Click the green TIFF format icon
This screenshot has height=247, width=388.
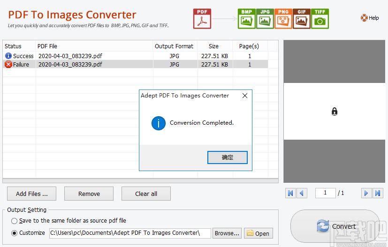[x=320, y=19]
